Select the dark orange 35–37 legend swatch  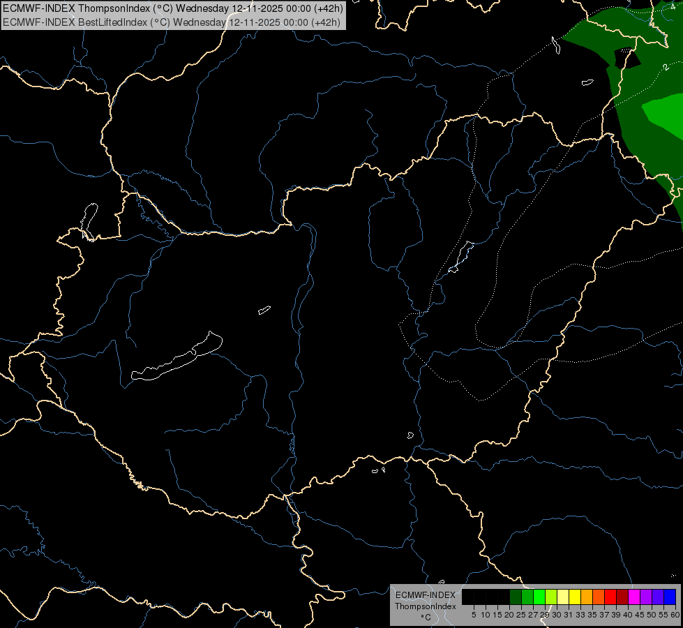pyautogui.click(x=599, y=597)
